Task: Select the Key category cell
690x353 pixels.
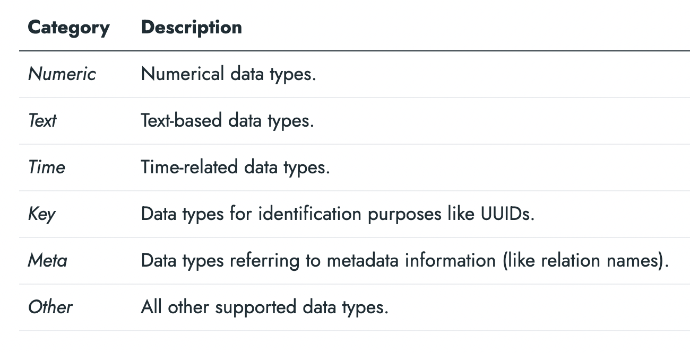Action: [x=41, y=214]
